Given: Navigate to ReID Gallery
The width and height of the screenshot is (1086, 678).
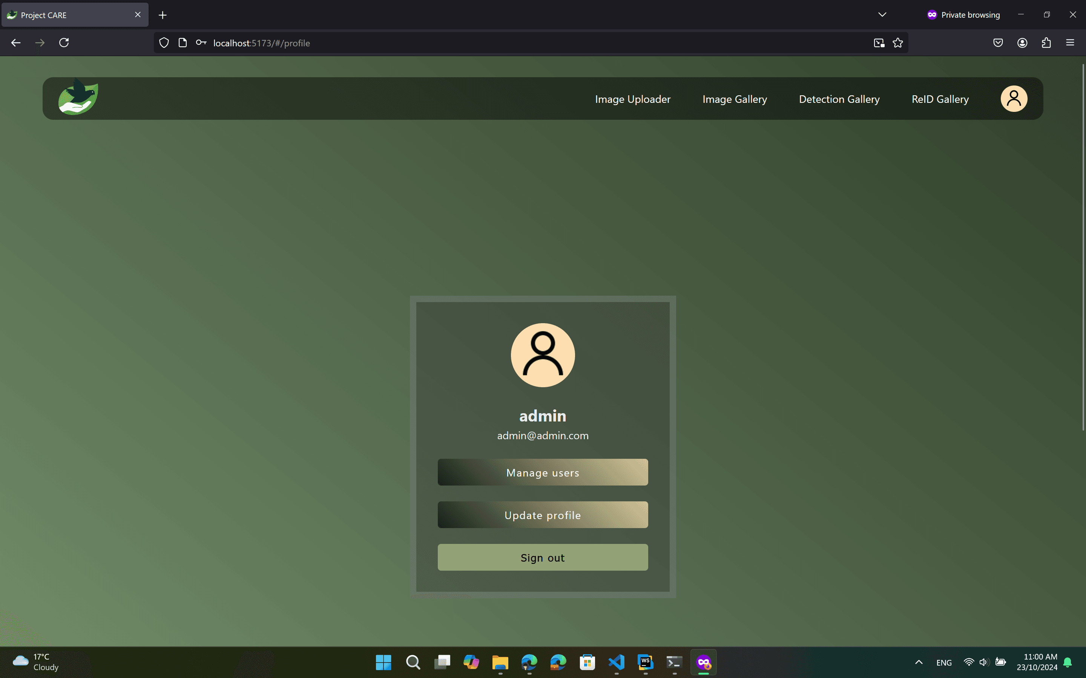Looking at the screenshot, I should (940, 99).
